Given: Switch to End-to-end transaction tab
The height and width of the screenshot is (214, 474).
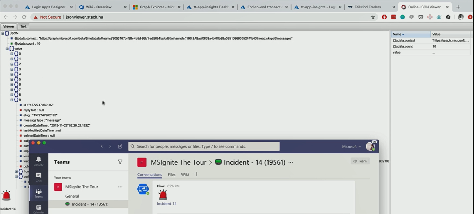Looking at the screenshot, I should [x=265, y=7].
